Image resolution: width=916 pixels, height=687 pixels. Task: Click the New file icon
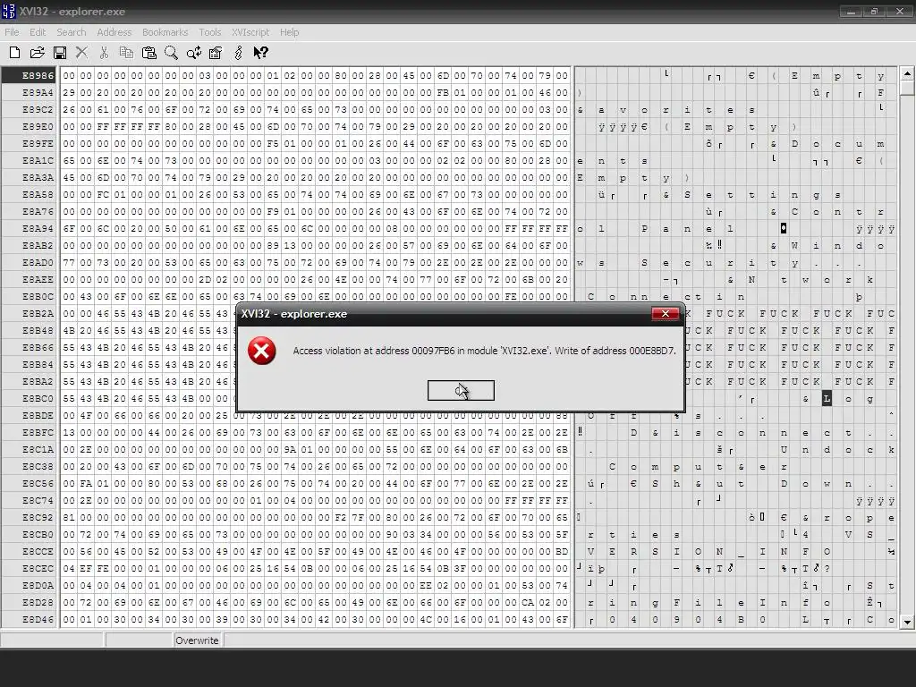point(14,53)
